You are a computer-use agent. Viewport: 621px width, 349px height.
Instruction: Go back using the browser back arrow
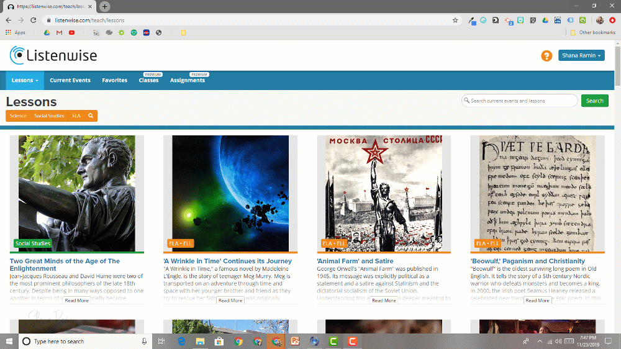coord(8,20)
